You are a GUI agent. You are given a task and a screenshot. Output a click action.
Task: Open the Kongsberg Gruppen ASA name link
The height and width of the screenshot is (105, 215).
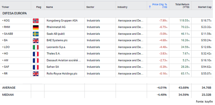click(x=62, y=21)
